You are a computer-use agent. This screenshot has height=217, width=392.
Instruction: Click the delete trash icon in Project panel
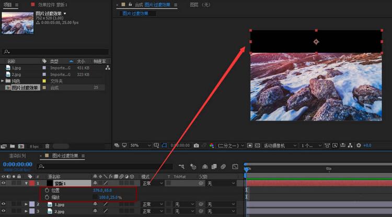tap(47, 146)
